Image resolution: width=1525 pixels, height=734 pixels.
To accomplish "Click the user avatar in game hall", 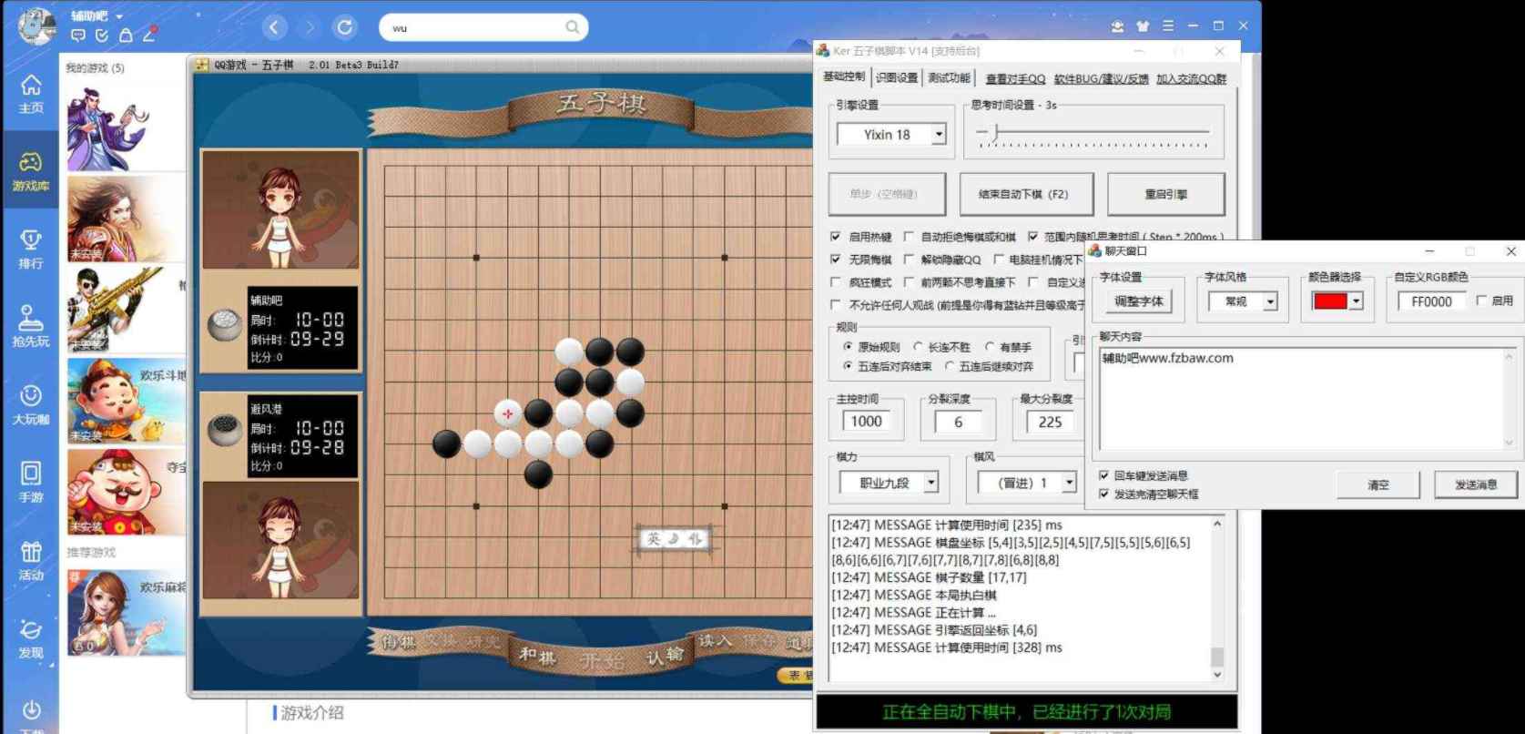I will point(36,26).
